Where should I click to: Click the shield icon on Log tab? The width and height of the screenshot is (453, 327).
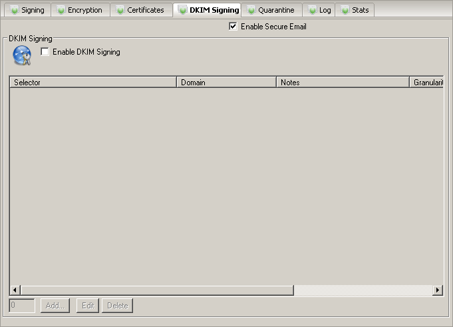point(311,11)
